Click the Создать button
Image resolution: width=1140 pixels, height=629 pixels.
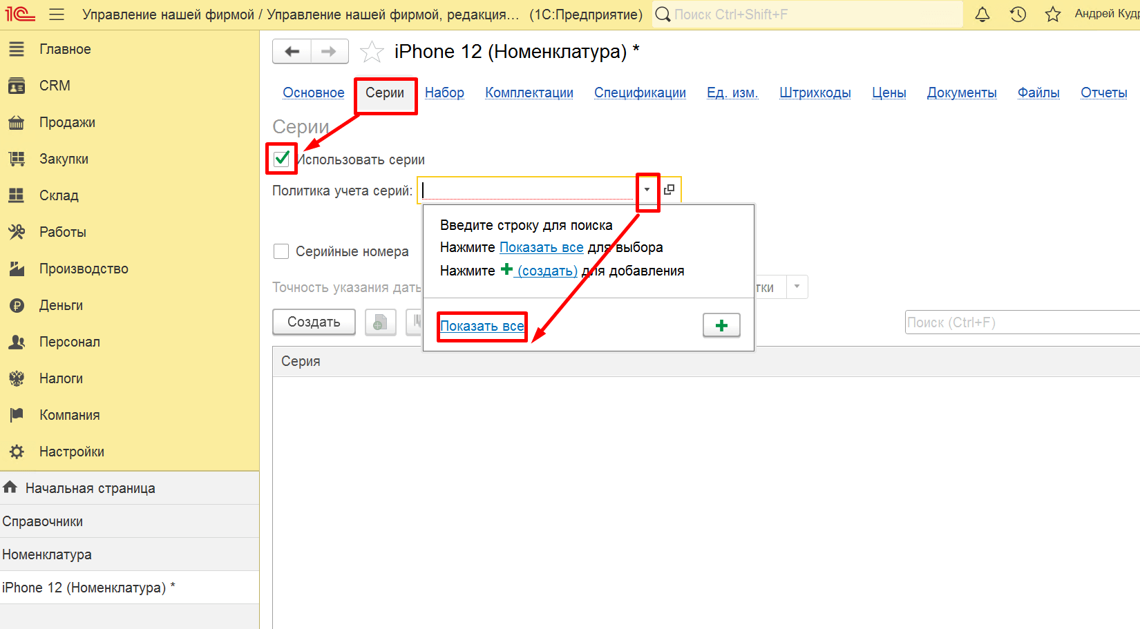pyautogui.click(x=314, y=322)
